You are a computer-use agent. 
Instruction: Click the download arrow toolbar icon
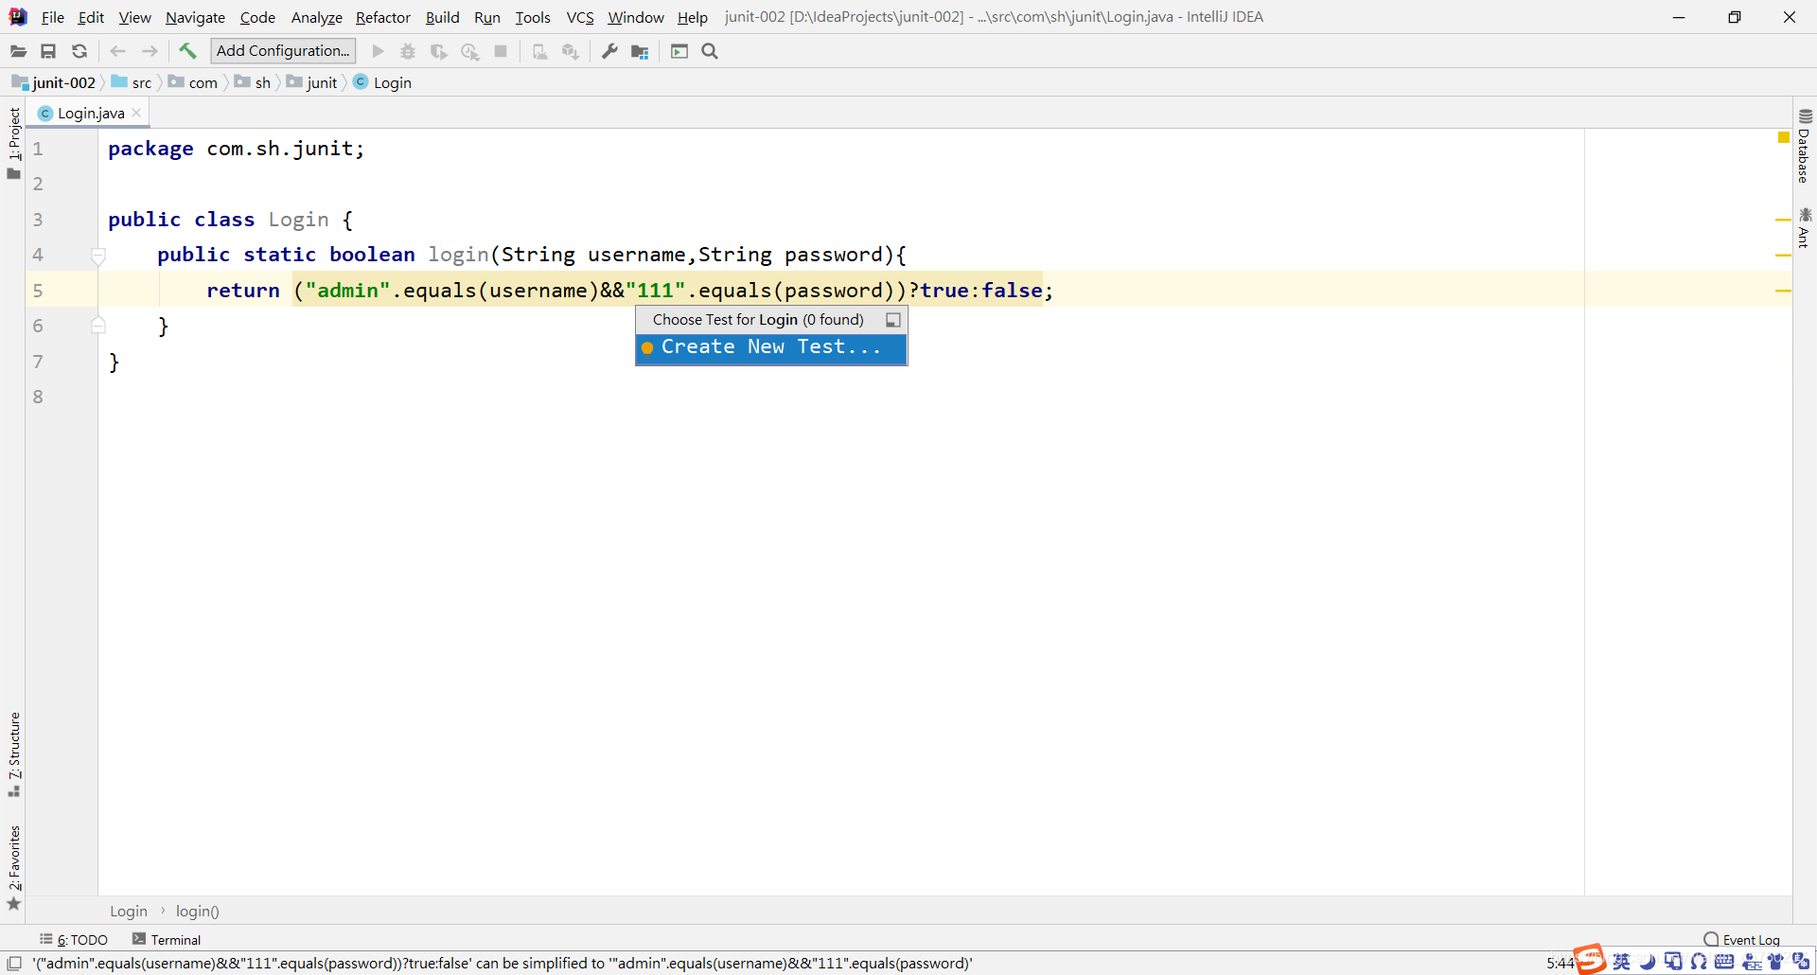point(570,51)
